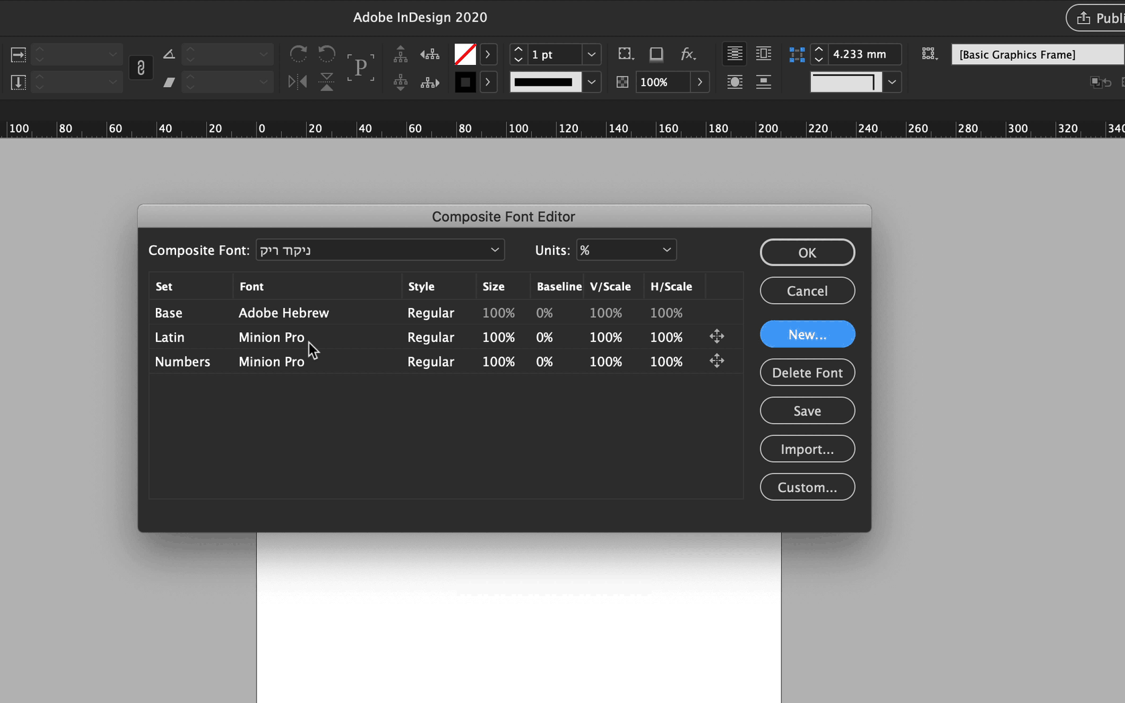Screen dimensions: 1125x703
Task: Open the stroke weight dropdown
Action: [x=591, y=54]
